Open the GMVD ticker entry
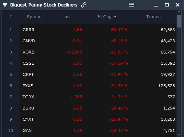 tap(29, 41)
